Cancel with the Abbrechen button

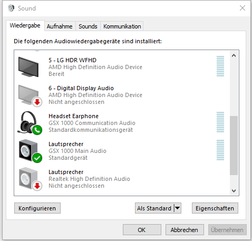(185, 230)
